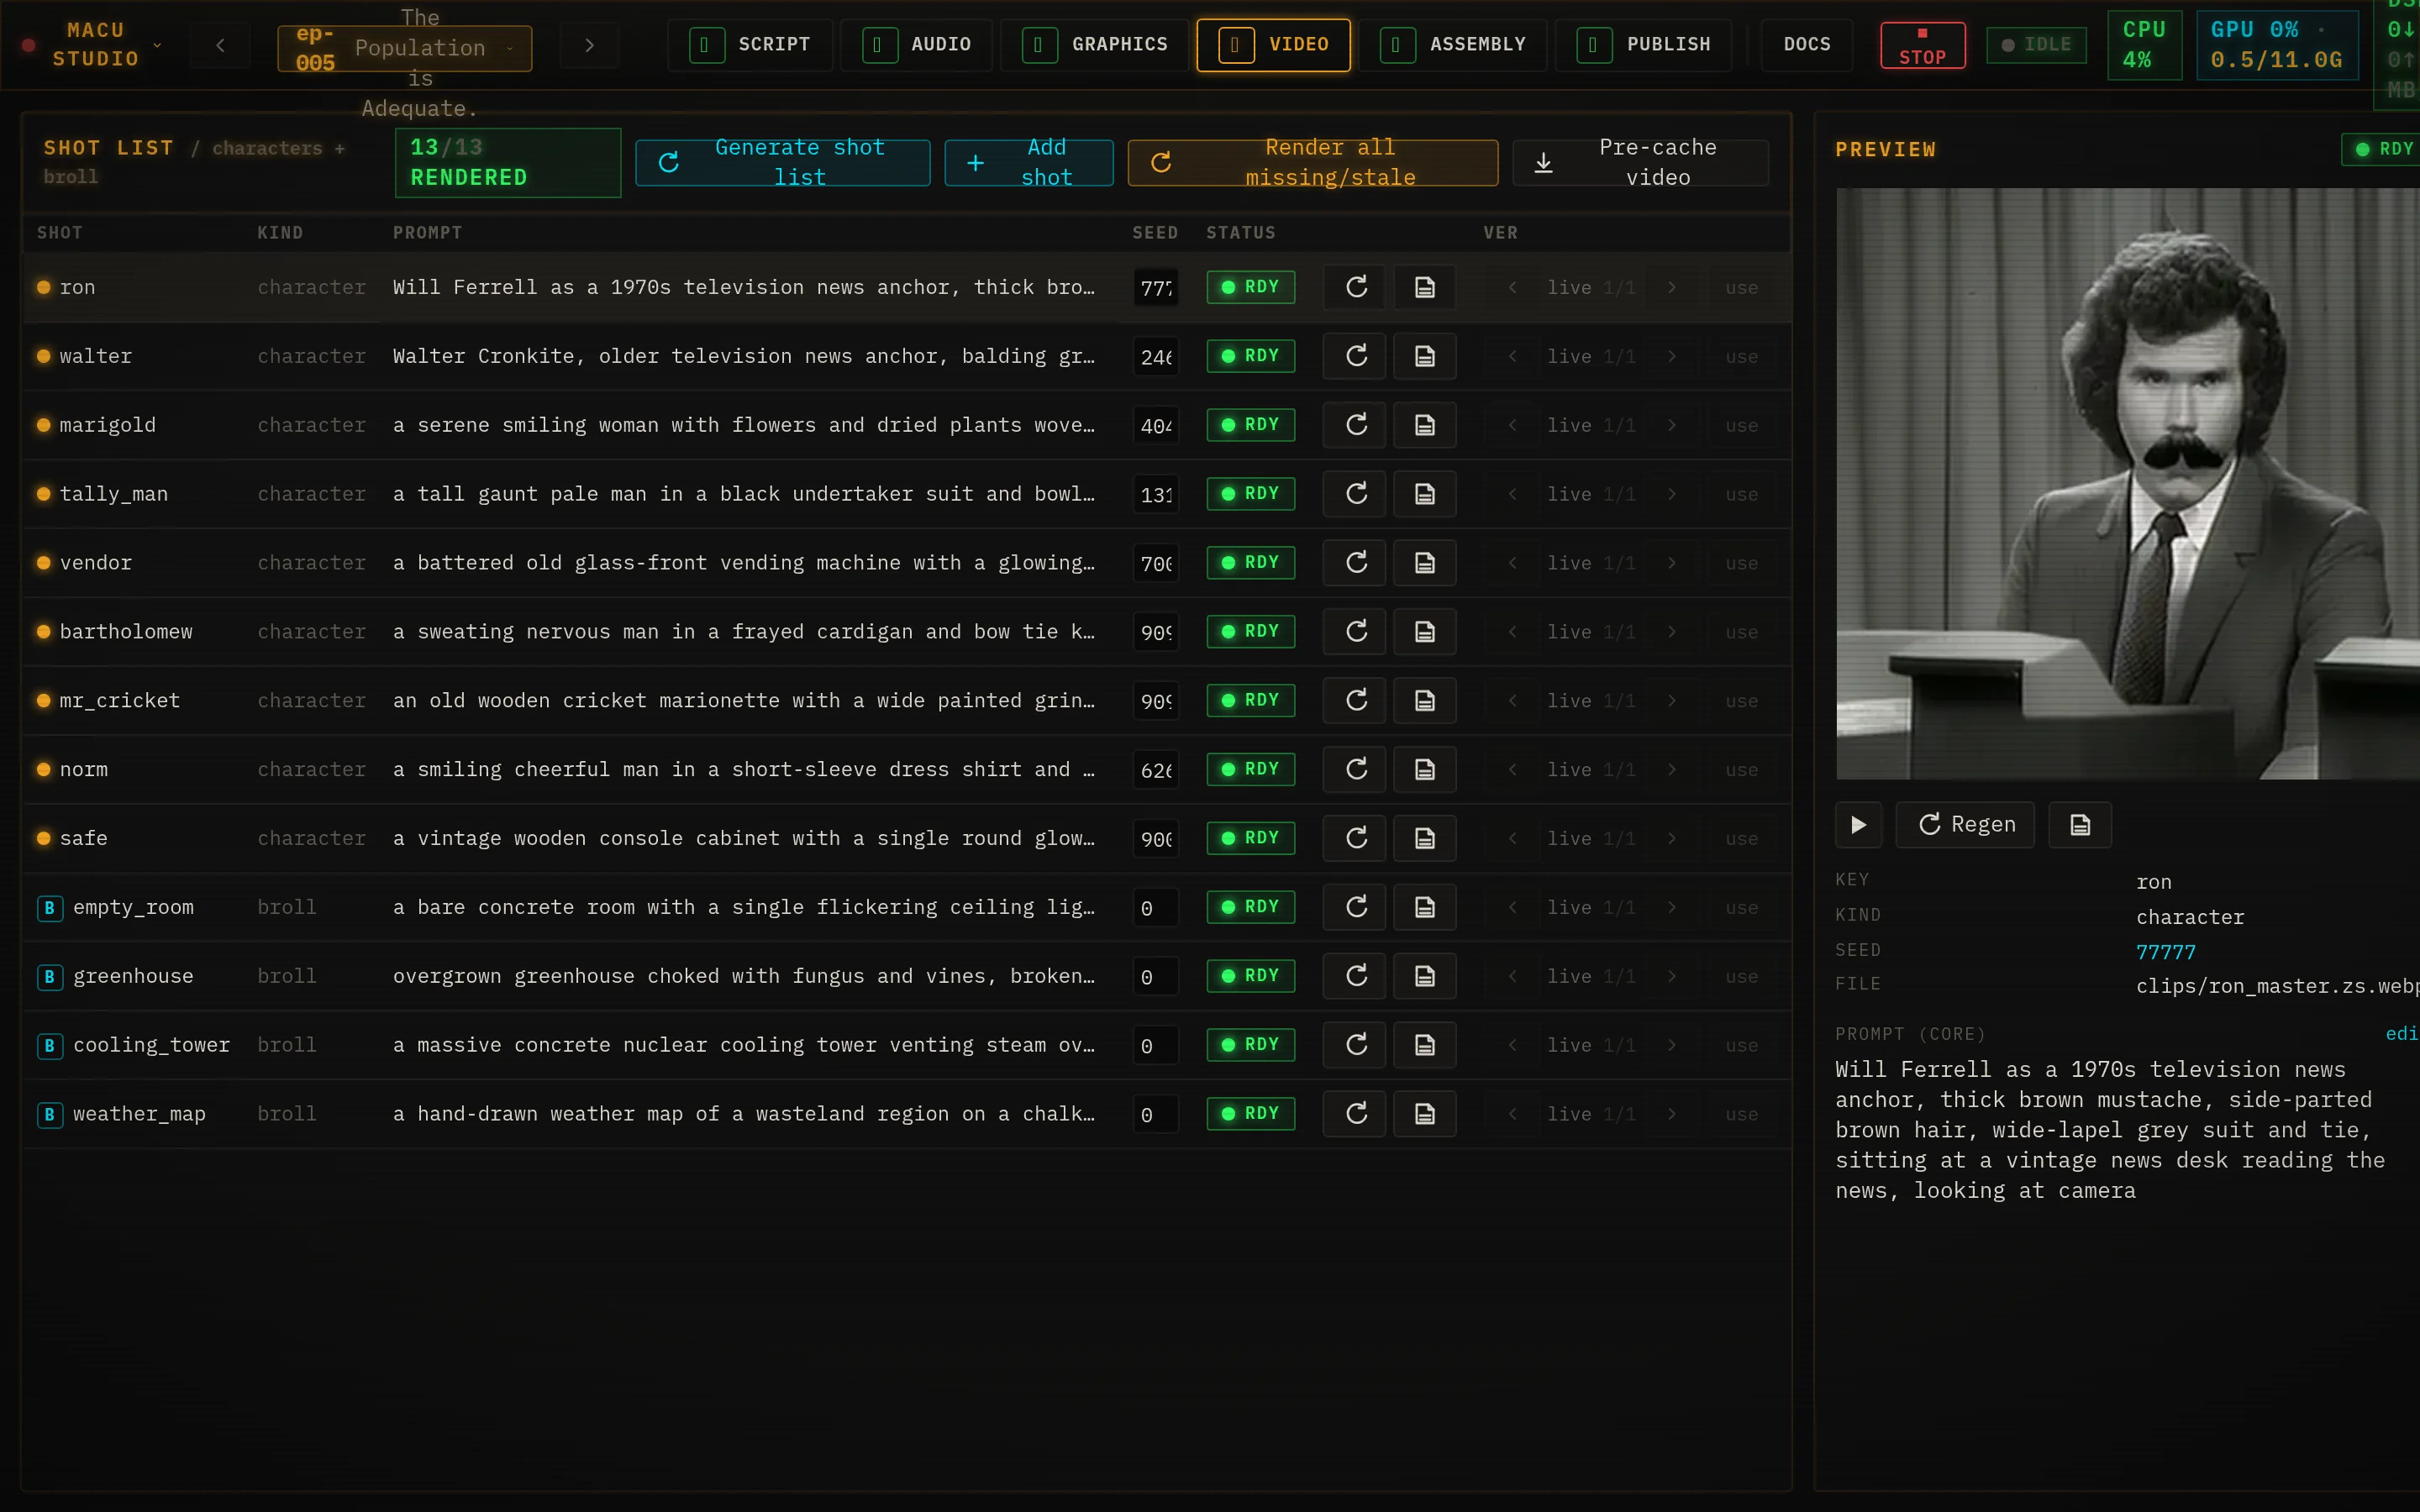Click the Regen button in preview
Viewport: 2420px width, 1512px height.
(1965, 825)
